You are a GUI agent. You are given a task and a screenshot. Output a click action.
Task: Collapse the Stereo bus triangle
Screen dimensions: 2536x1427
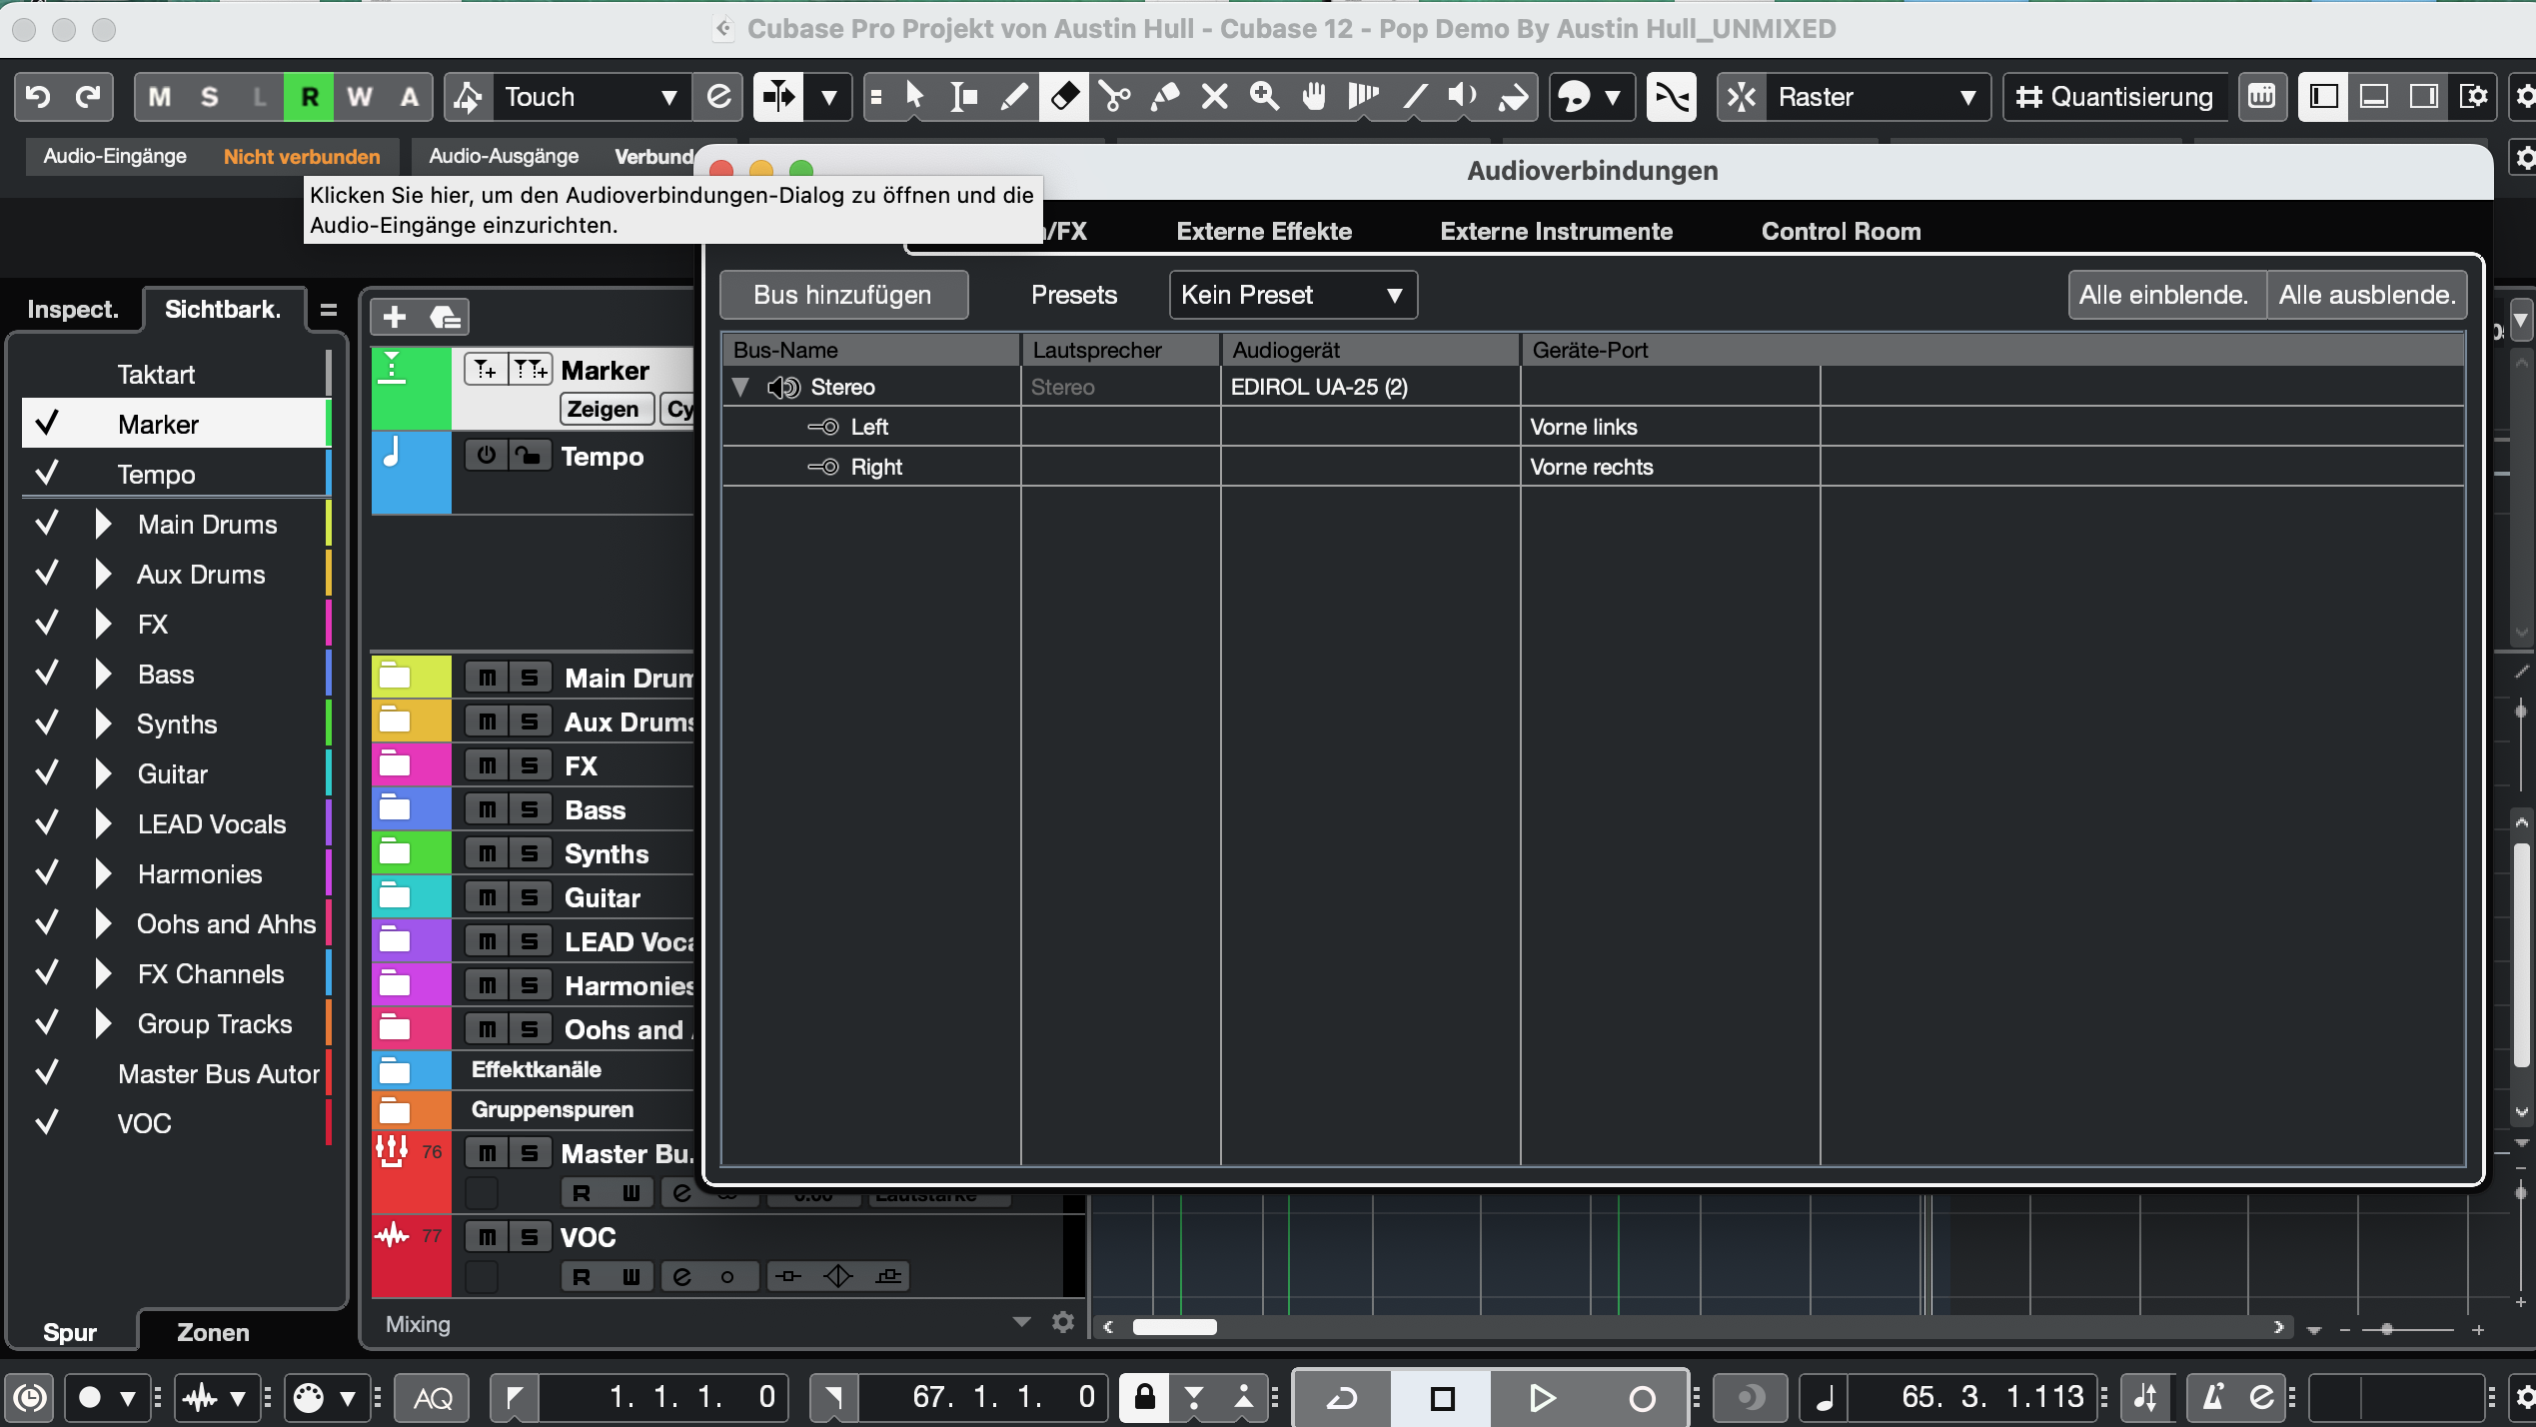741,387
